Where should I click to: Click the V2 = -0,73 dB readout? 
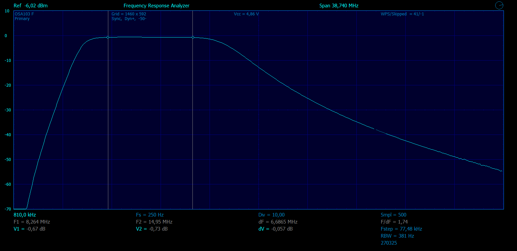tap(152, 229)
